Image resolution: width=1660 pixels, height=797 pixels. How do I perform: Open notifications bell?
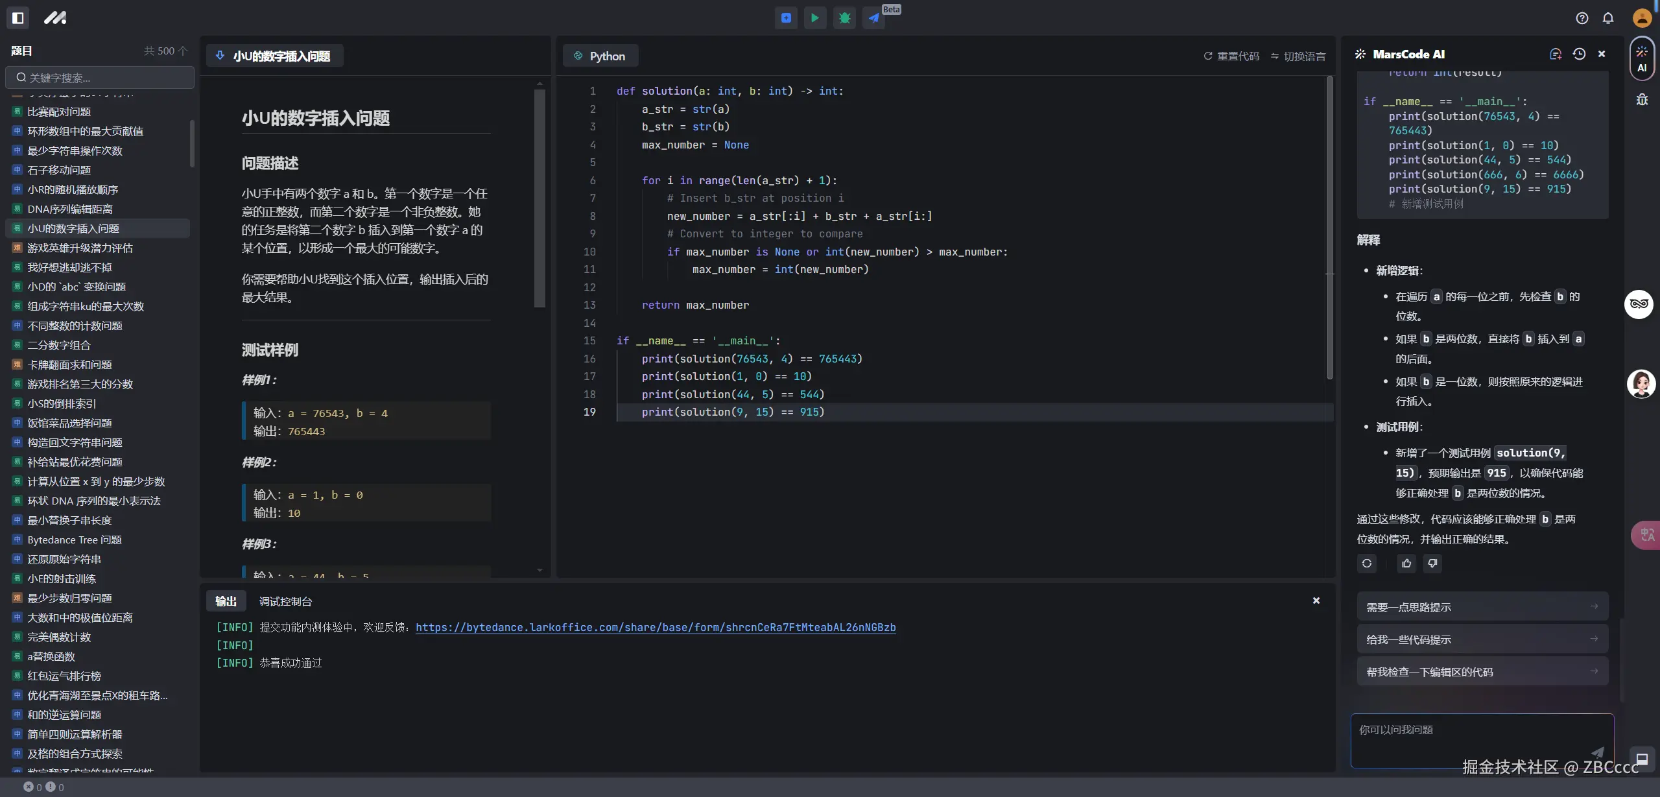pyautogui.click(x=1608, y=18)
